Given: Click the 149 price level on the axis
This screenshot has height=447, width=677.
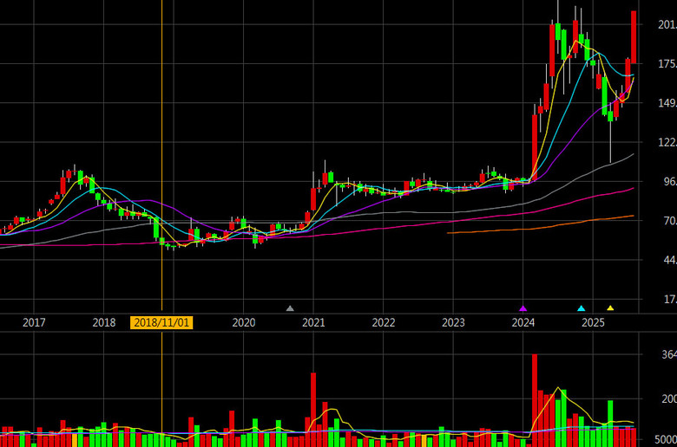Looking at the screenshot, I should [x=667, y=103].
